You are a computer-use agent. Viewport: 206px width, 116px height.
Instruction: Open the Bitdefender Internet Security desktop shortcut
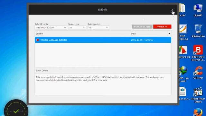tap(198, 53)
